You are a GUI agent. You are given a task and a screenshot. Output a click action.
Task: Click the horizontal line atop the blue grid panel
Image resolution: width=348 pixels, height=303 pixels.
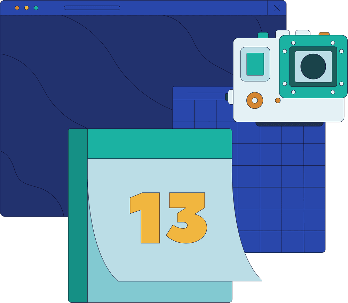click(205, 93)
